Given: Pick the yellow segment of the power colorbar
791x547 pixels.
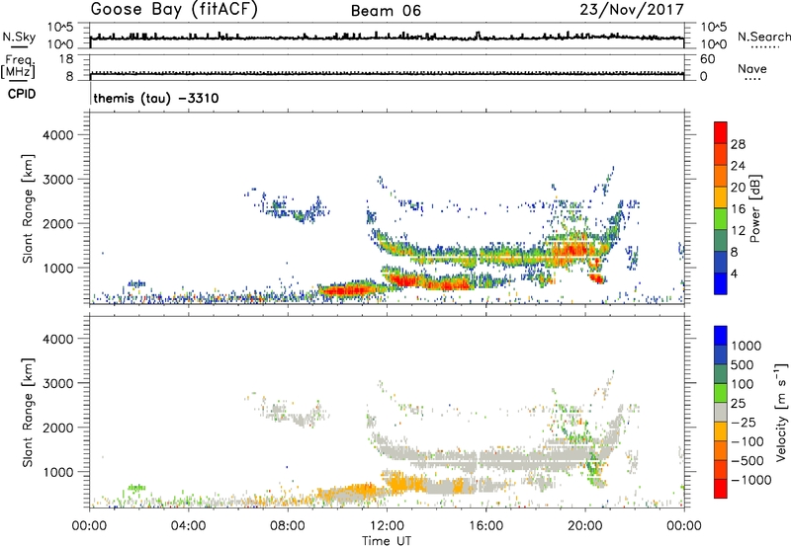Looking at the screenshot, I should point(721,196).
